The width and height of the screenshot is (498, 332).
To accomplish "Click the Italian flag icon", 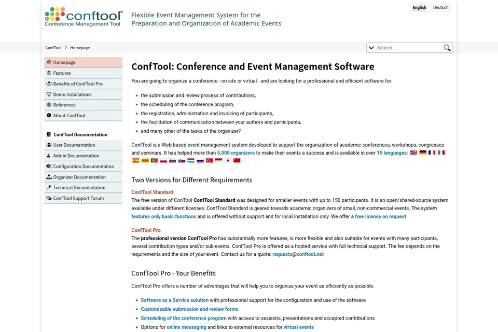I will pyautogui.click(x=441, y=153).
